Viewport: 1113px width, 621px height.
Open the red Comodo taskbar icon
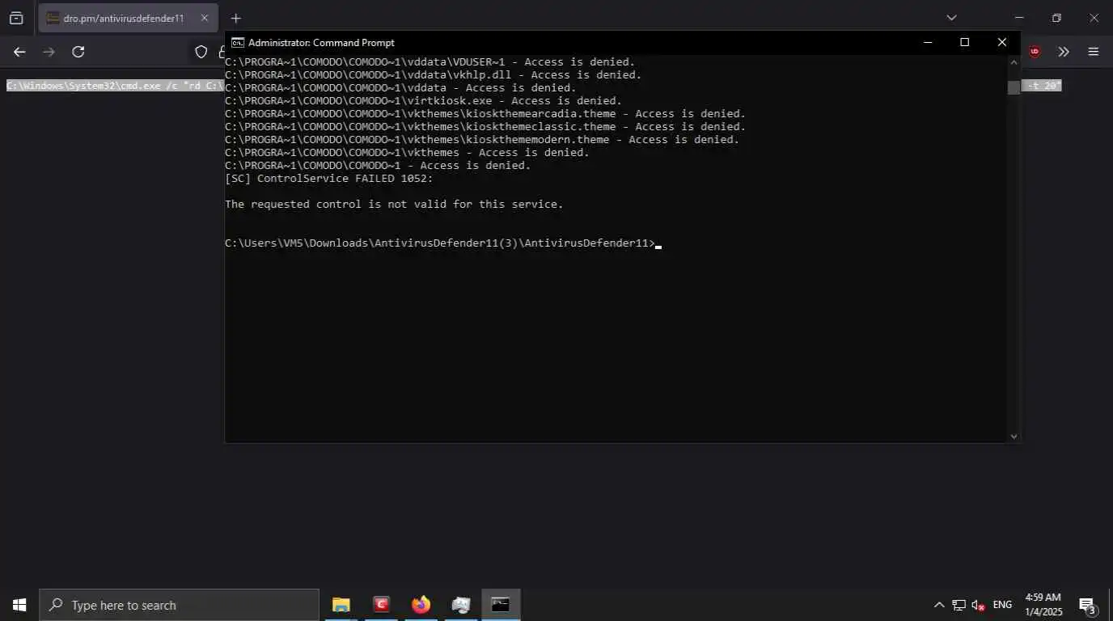(x=381, y=605)
